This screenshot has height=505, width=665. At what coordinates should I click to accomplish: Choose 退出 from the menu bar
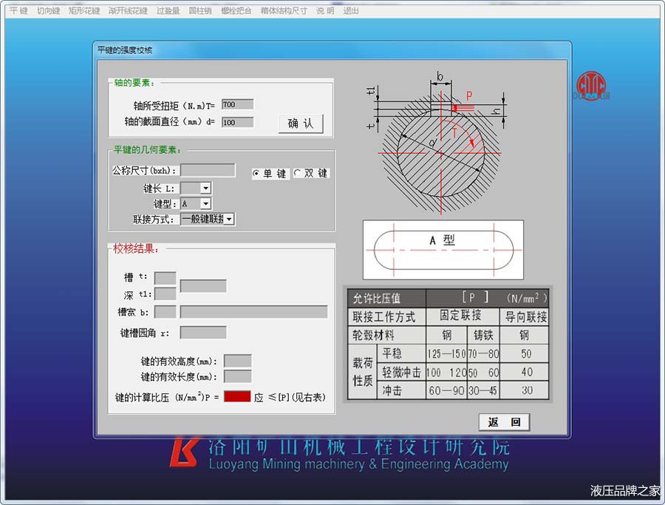click(x=351, y=11)
